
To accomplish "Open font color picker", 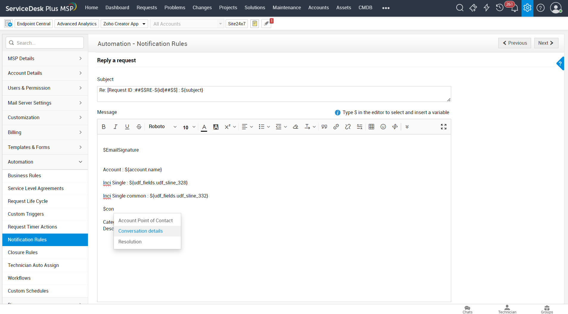I will tap(204, 127).
